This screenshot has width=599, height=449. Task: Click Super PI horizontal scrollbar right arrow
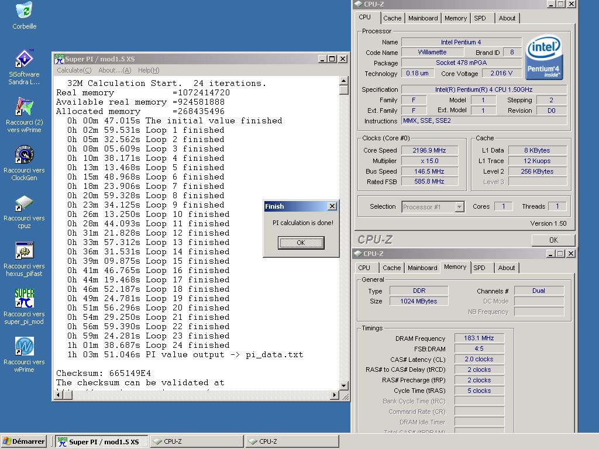click(x=335, y=395)
